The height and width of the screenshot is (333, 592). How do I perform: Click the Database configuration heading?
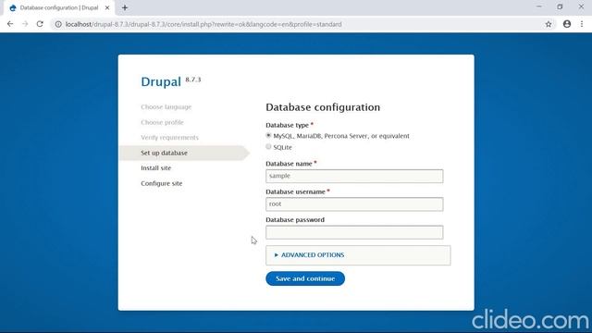[x=323, y=107]
